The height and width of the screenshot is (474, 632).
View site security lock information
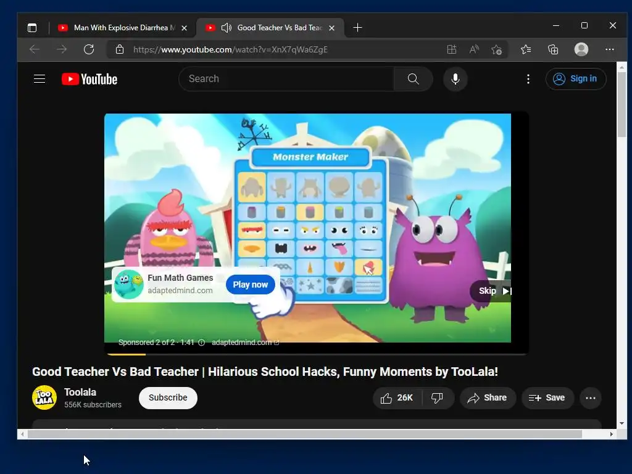[x=119, y=49]
